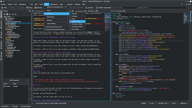This screenshot has width=192, height=108.
Task: Open the Documents side panel tab
Action: point(1,25)
